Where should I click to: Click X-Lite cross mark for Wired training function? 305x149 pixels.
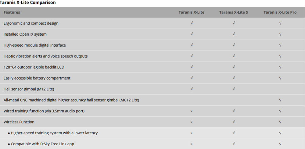[191, 111]
